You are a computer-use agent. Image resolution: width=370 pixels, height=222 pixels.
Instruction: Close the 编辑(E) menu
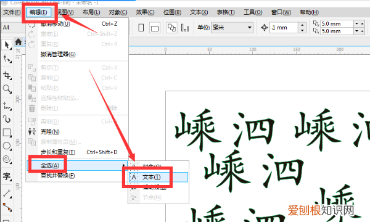38,12
